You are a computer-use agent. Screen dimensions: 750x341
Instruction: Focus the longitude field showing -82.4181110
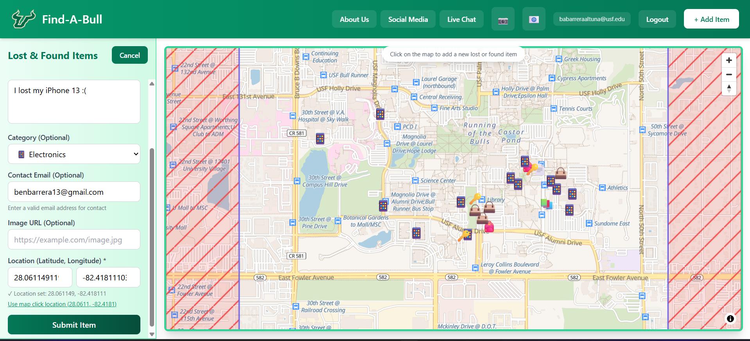click(x=108, y=277)
